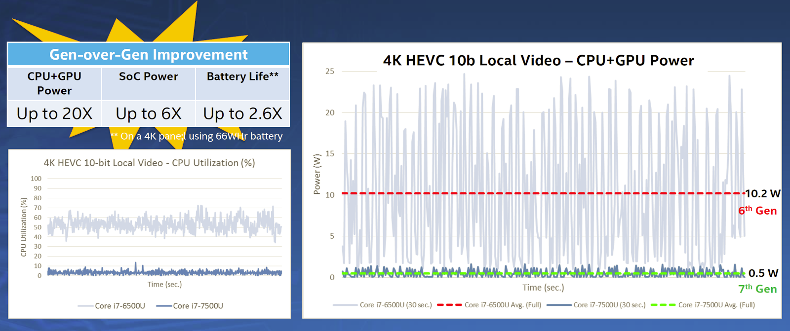Click the 'Up to 20X' table cell

click(54, 113)
